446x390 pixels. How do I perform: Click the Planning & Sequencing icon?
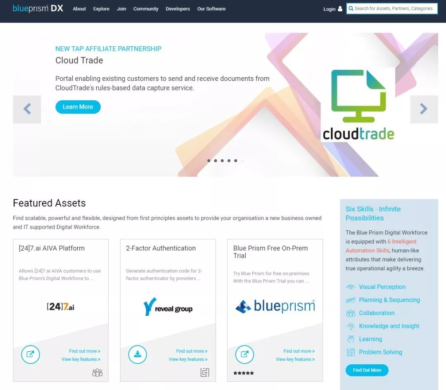pyautogui.click(x=351, y=300)
